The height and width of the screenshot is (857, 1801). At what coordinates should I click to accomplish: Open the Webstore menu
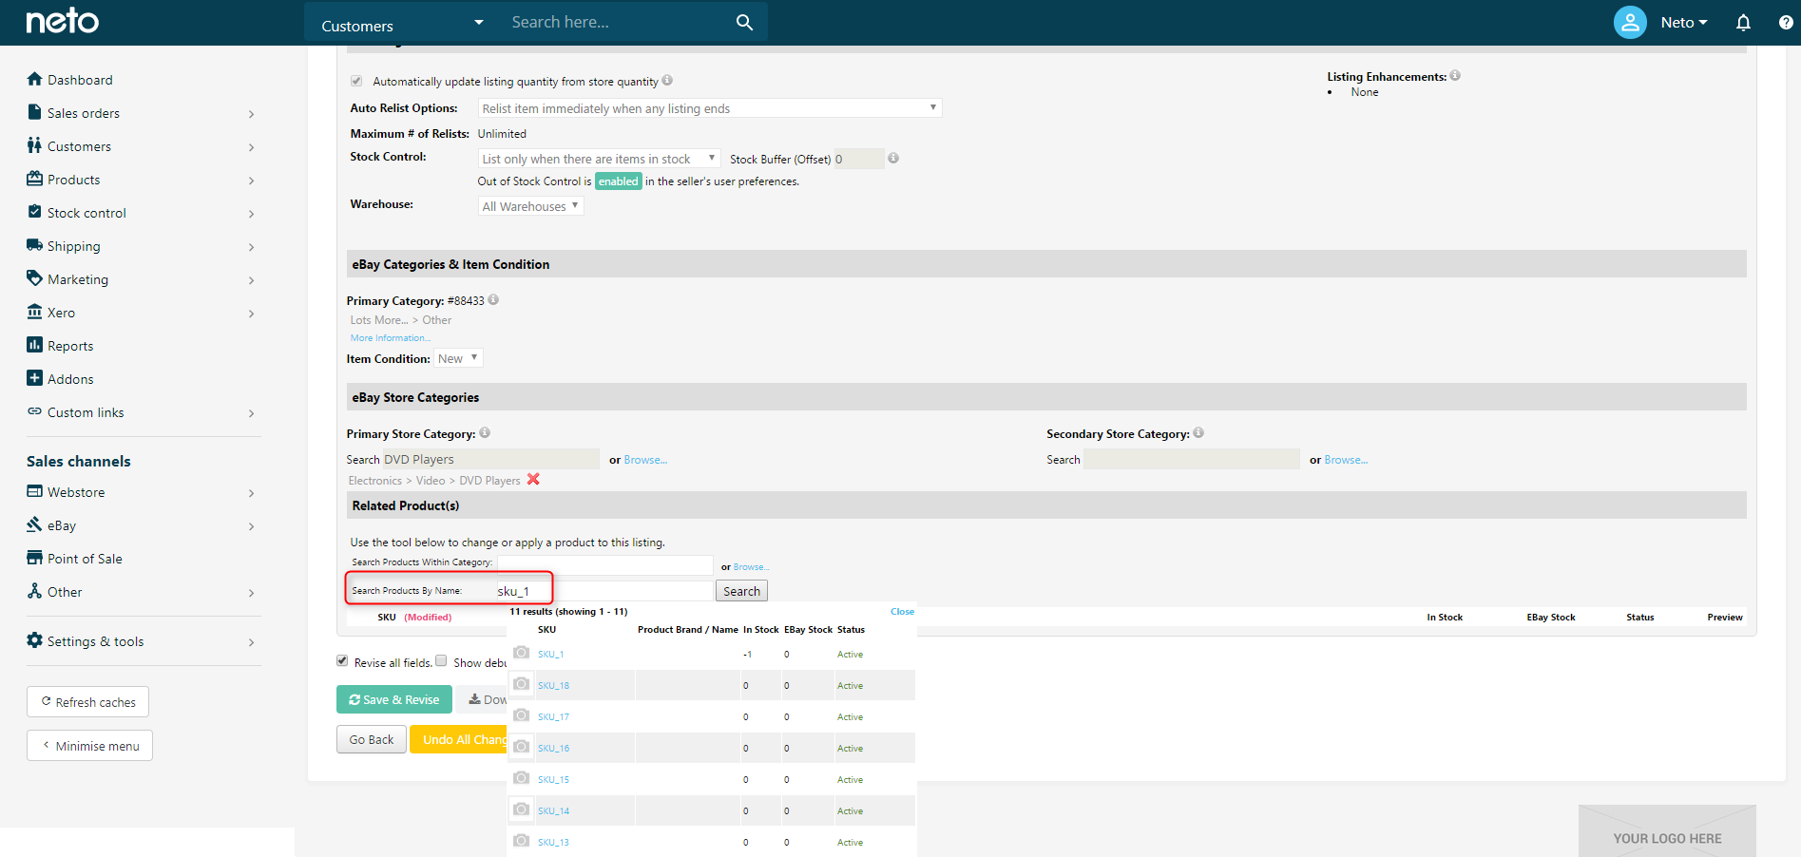(x=76, y=492)
